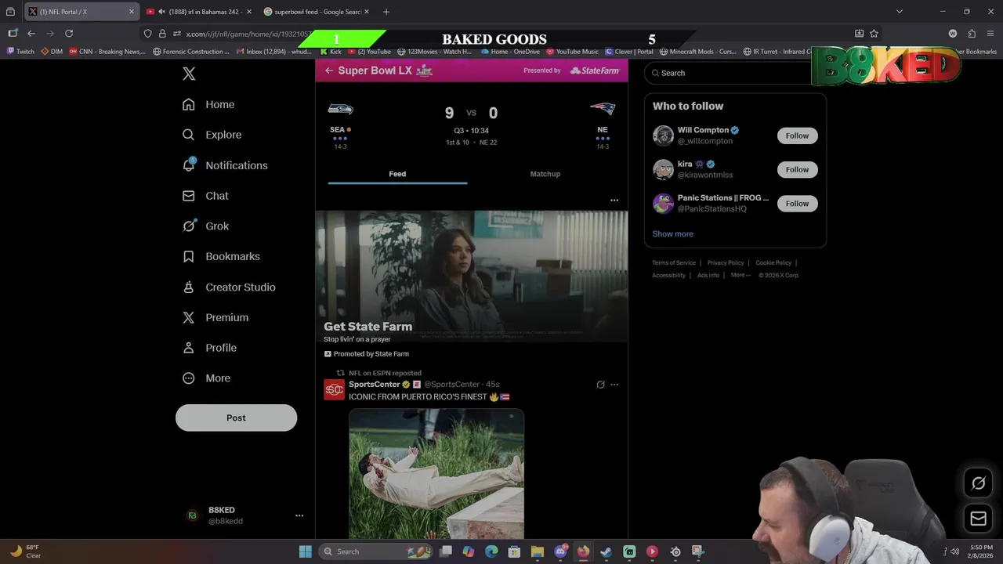Click the back arrow beside Super Bowl LX

point(329,70)
